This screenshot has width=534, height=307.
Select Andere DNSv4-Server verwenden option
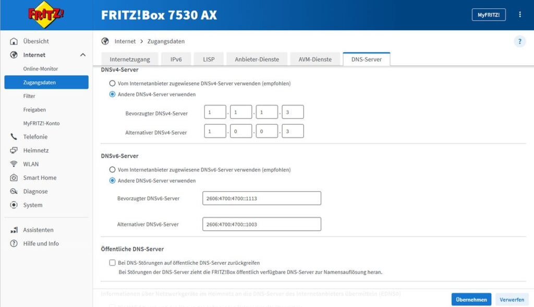[x=112, y=94]
